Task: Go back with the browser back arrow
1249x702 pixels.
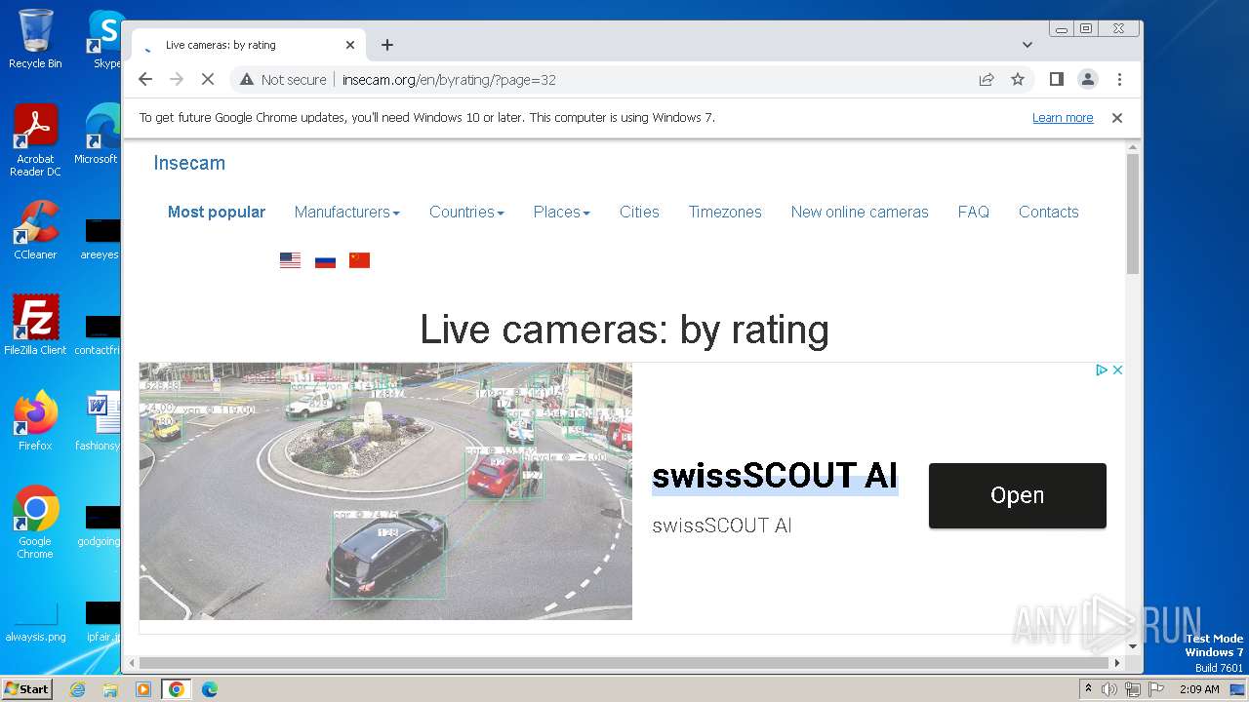Action: click(145, 79)
